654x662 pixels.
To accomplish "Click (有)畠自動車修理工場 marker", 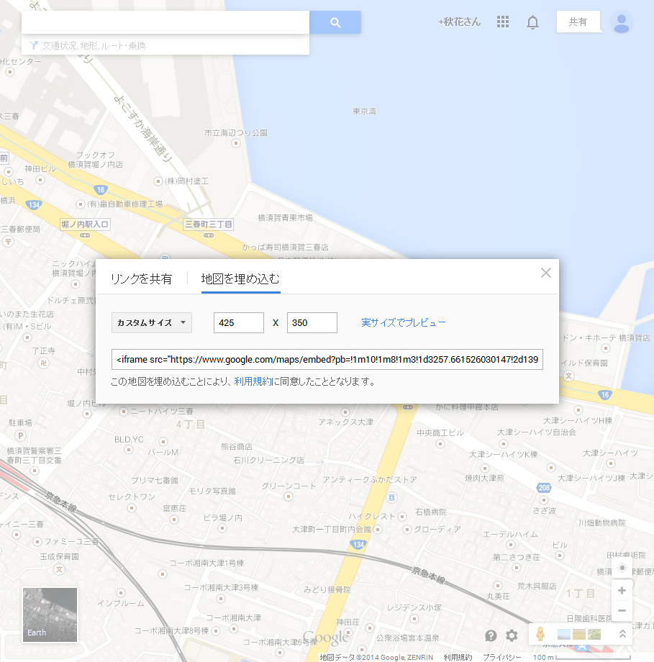I will click(80, 204).
